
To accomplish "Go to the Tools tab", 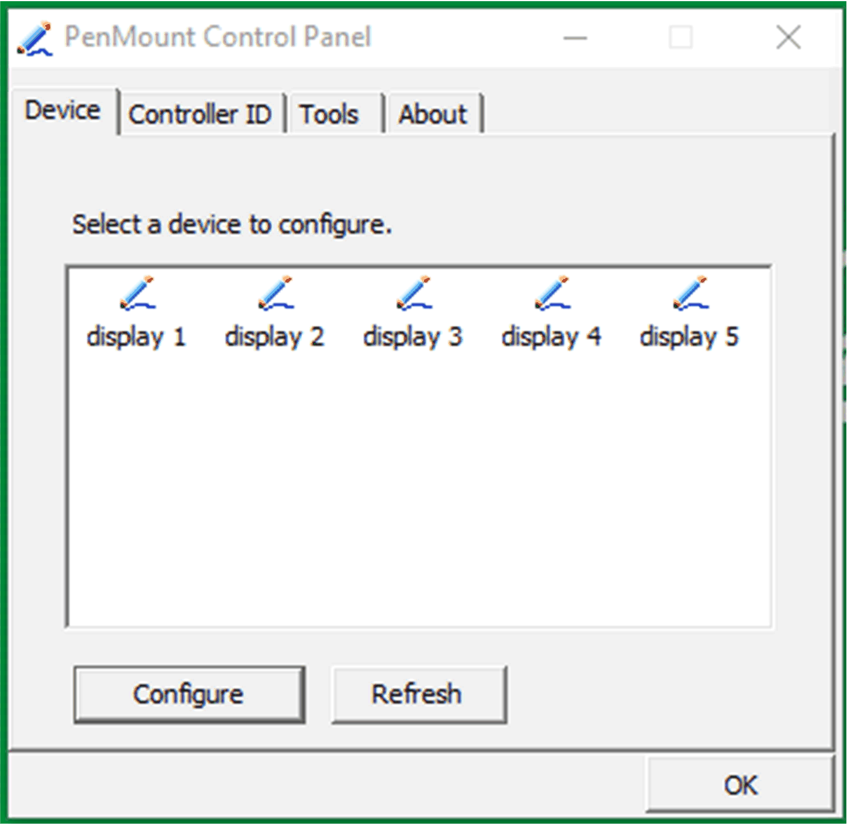I will [329, 114].
